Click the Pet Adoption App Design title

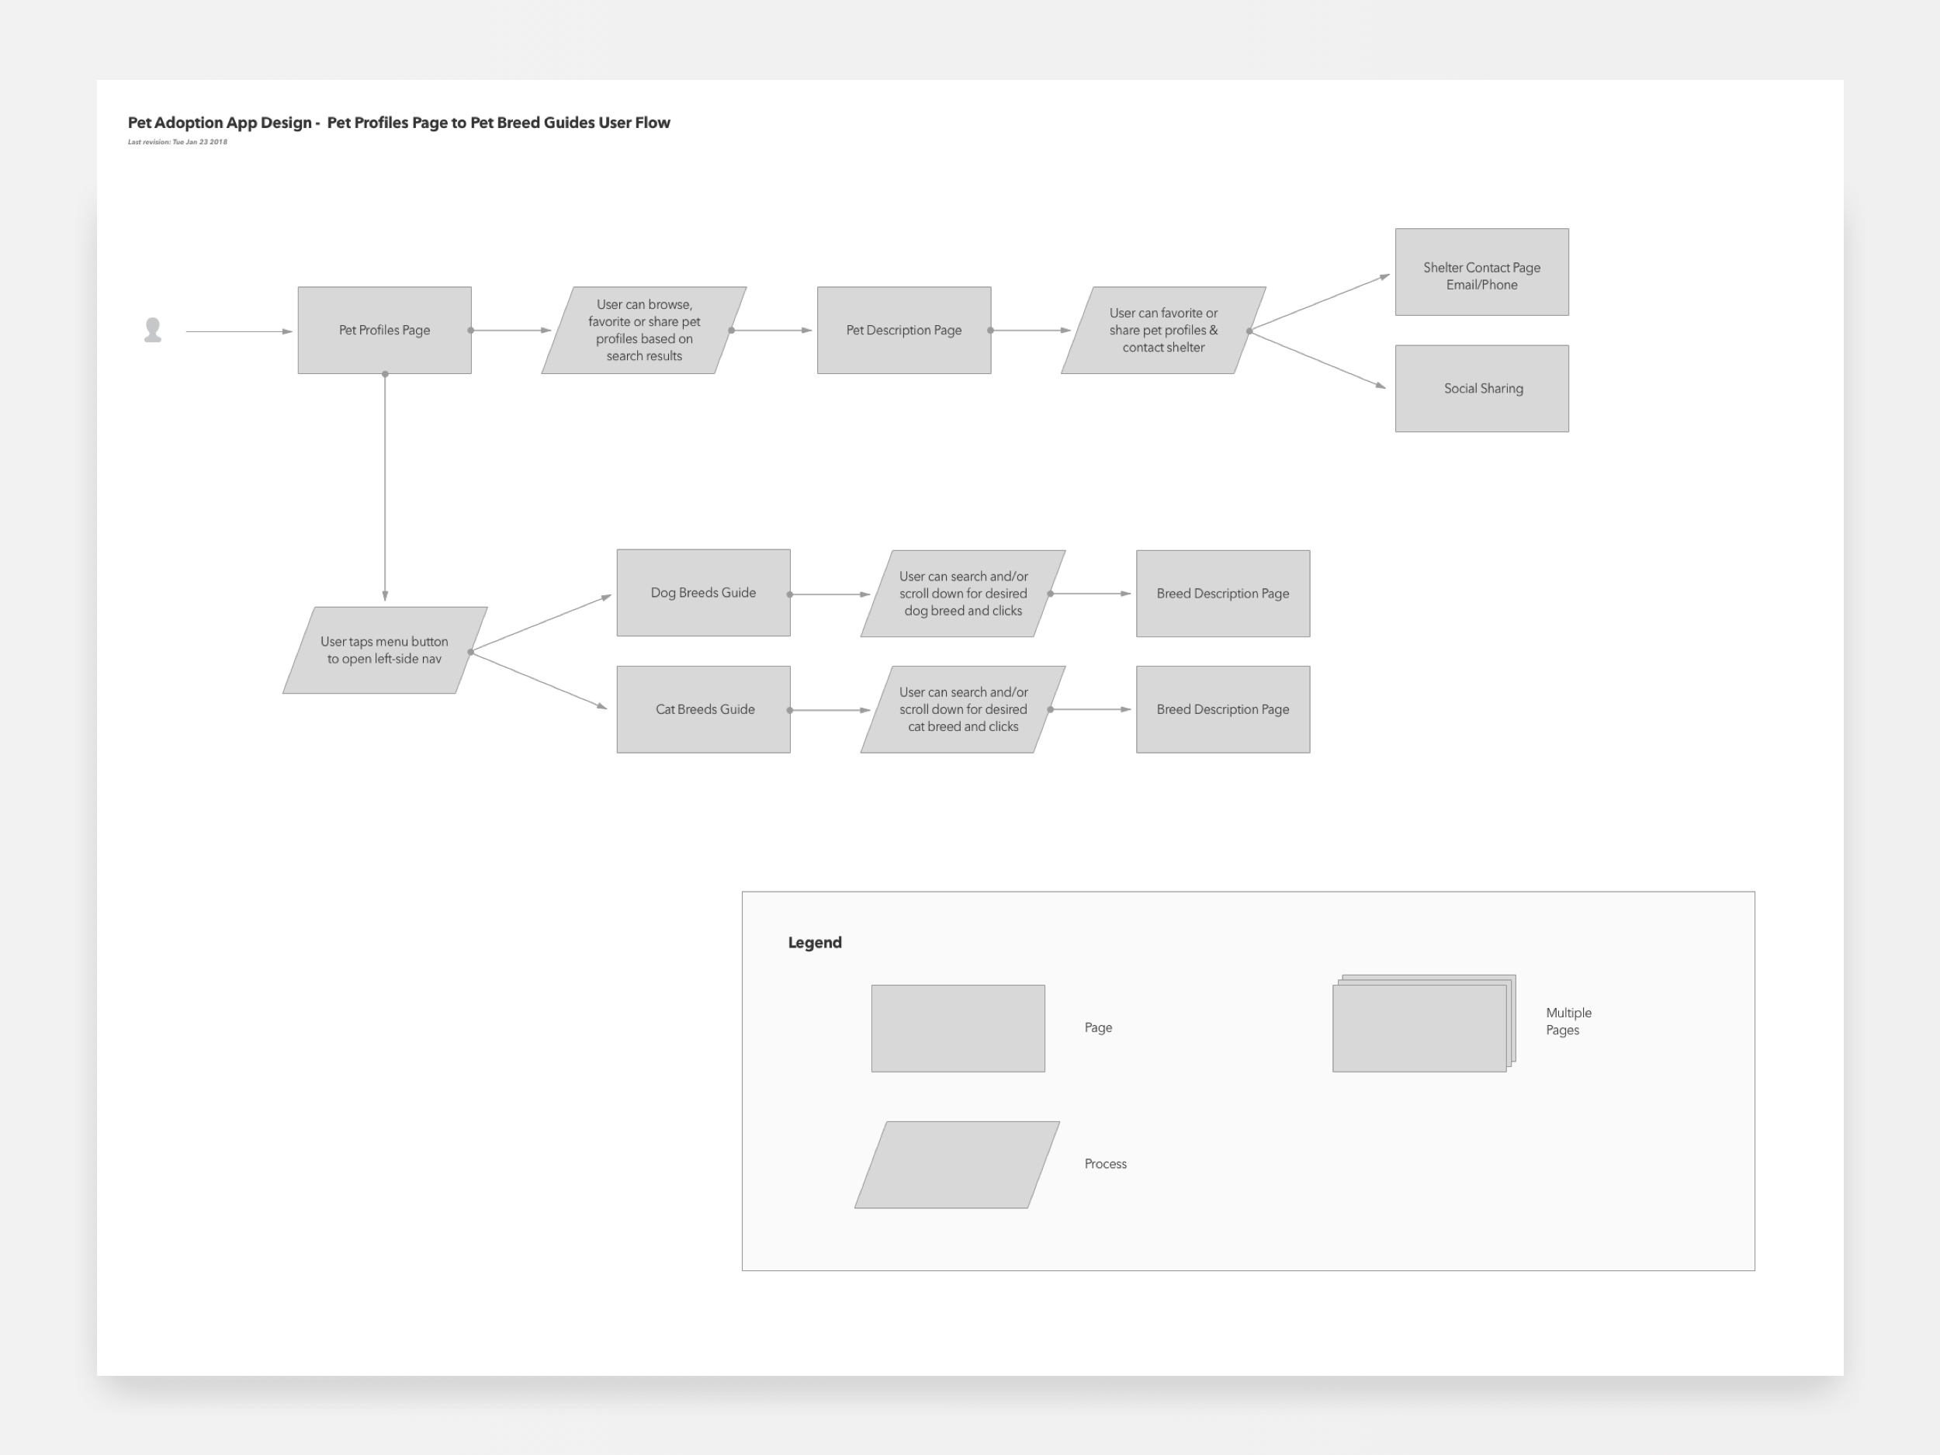coord(398,123)
